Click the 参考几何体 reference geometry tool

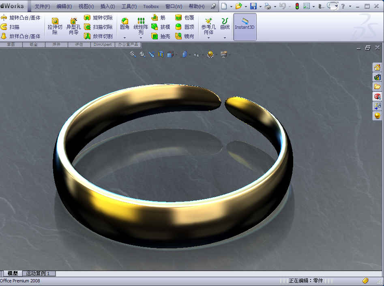208,26
